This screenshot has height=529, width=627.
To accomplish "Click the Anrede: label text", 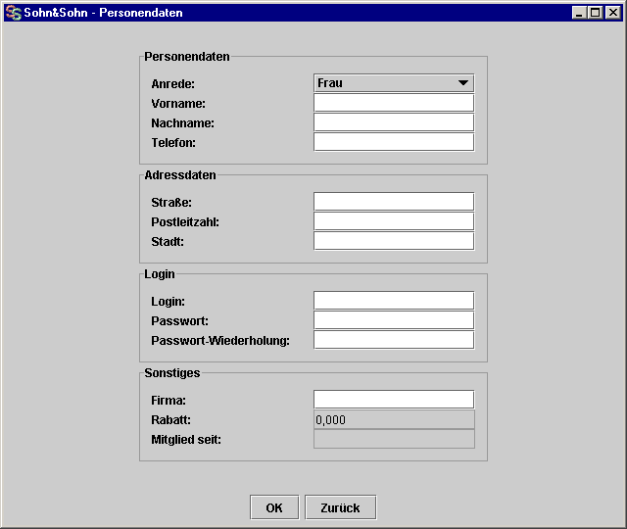I will [172, 84].
